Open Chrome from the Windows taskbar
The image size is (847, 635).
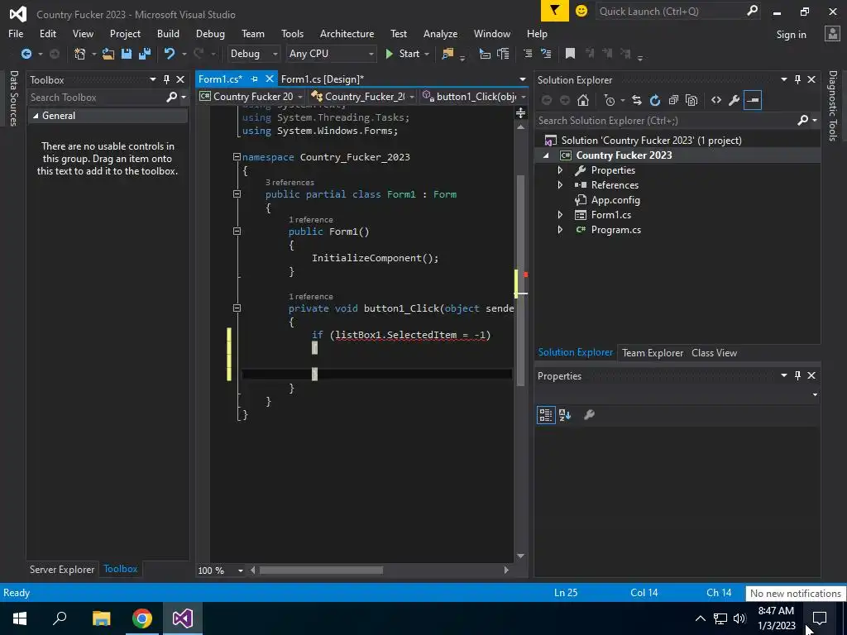[141, 618]
